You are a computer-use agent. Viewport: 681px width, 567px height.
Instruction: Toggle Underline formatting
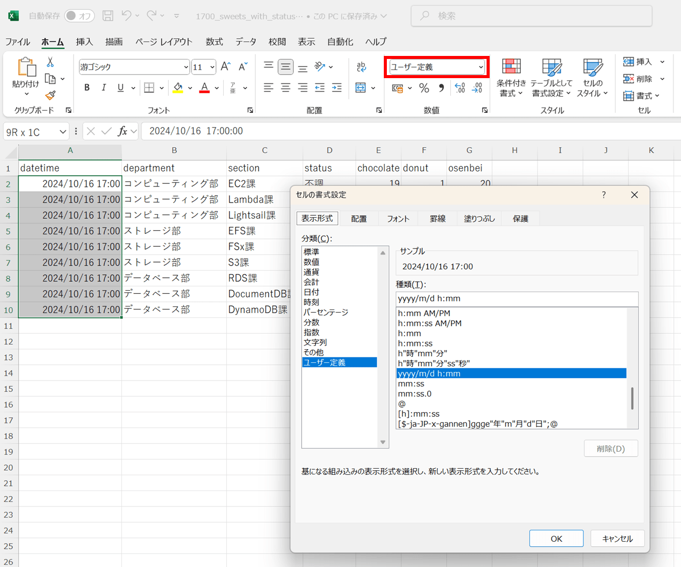[120, 88]
